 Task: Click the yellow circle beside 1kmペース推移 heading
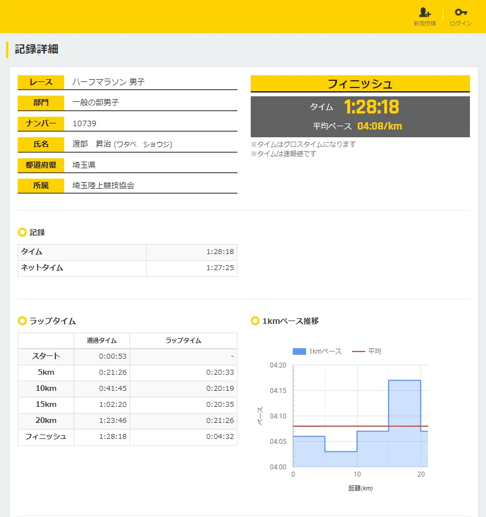tap(255, 321)
